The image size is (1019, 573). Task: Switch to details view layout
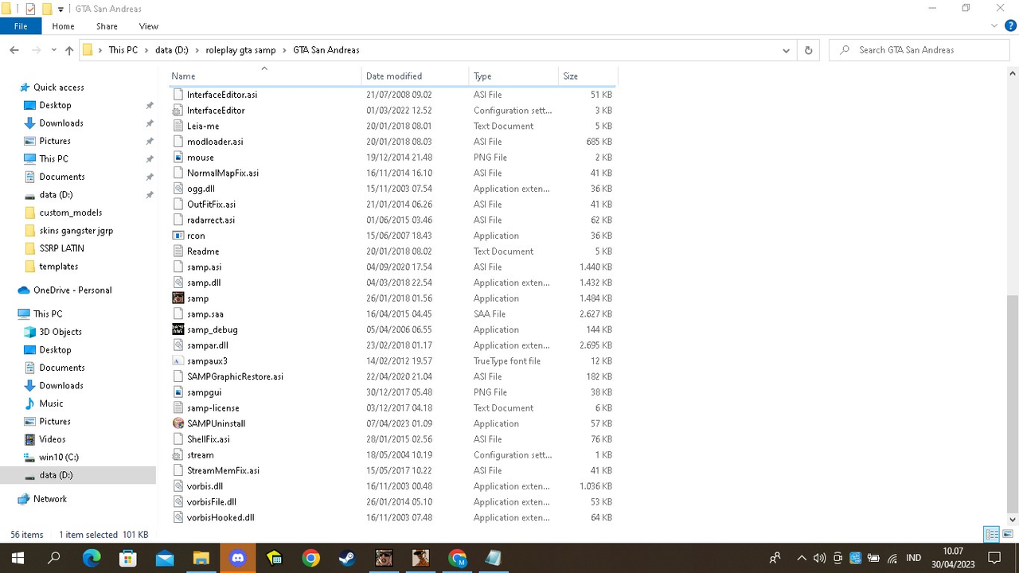(992, 534)
